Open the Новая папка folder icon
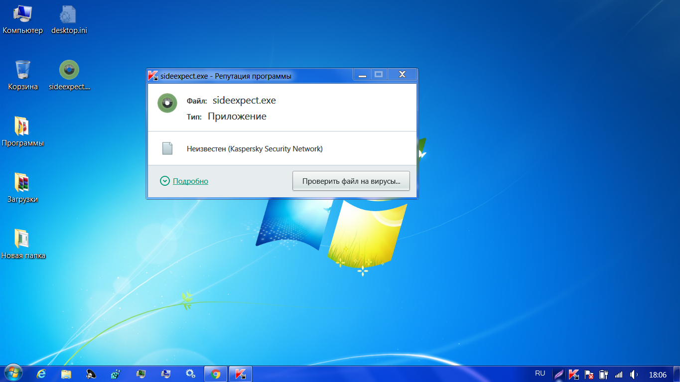 (23, 245)
